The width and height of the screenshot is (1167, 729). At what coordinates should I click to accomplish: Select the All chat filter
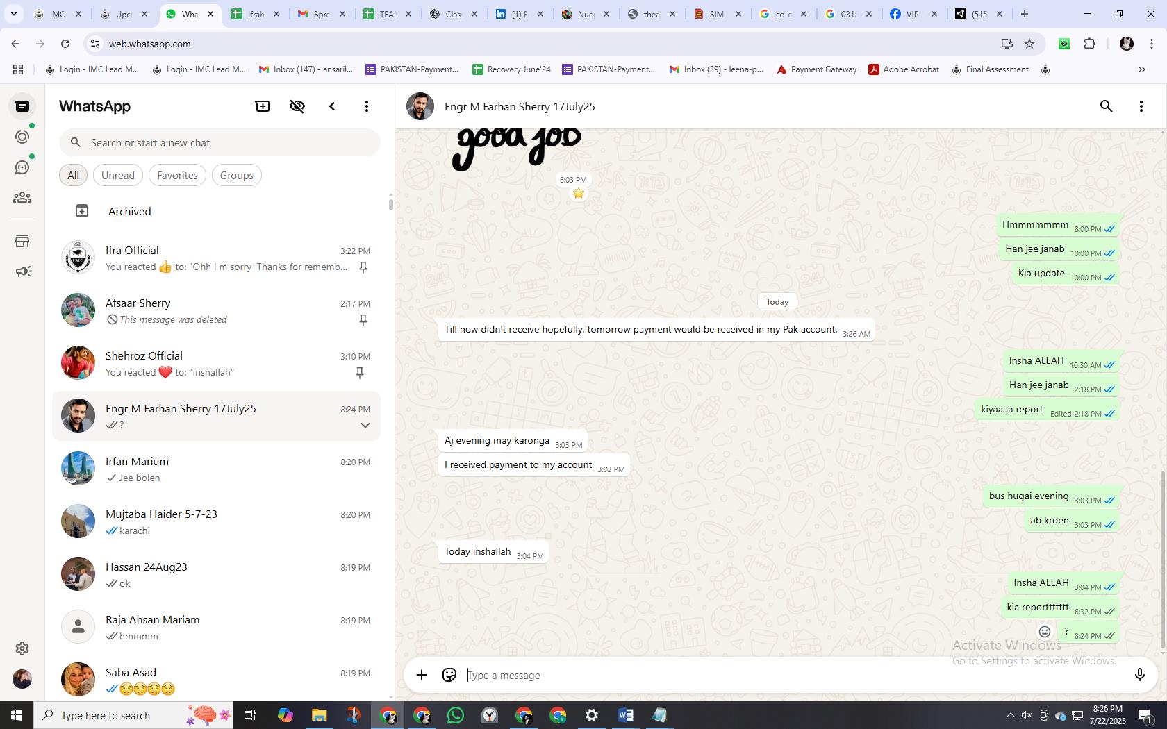pyautogui.click(x=73, y=176)
